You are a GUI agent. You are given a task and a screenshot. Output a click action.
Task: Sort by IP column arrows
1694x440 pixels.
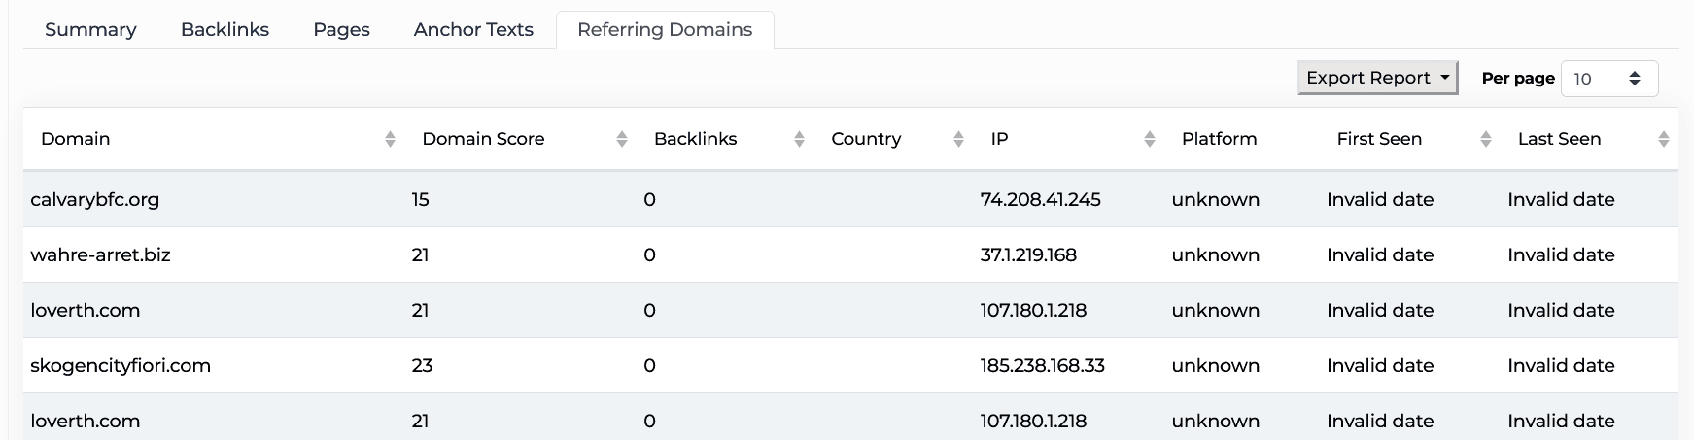click(1150, 139)
